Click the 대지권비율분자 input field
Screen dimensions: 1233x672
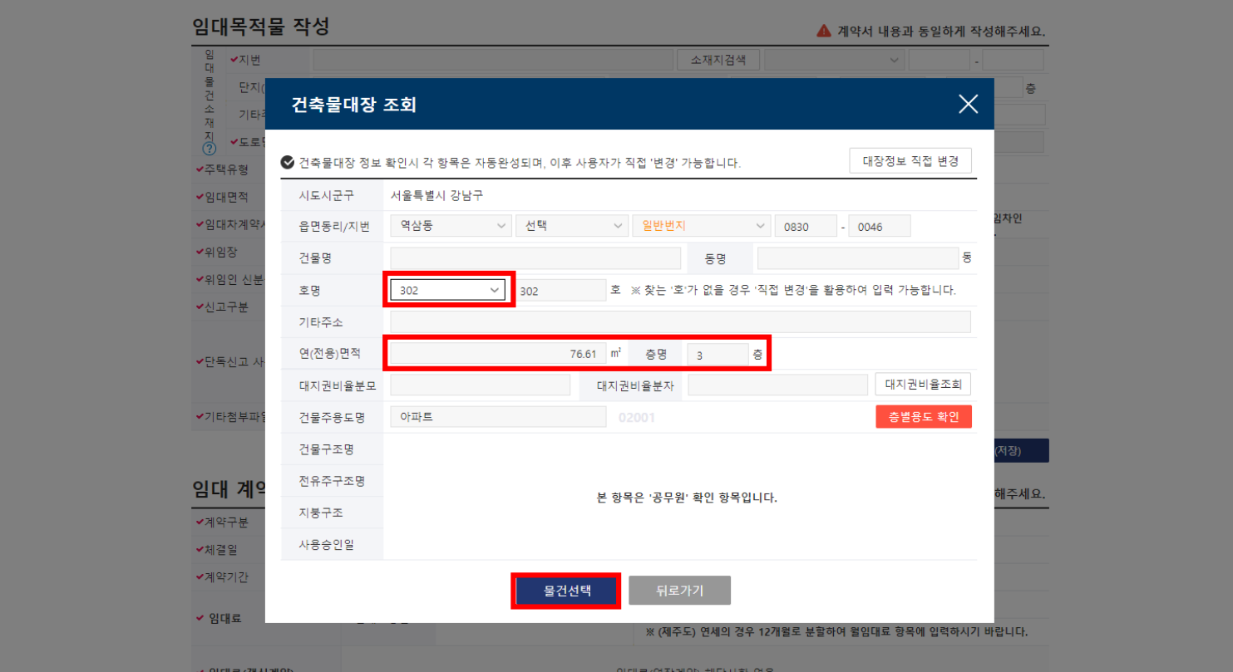tap(777, 385)
